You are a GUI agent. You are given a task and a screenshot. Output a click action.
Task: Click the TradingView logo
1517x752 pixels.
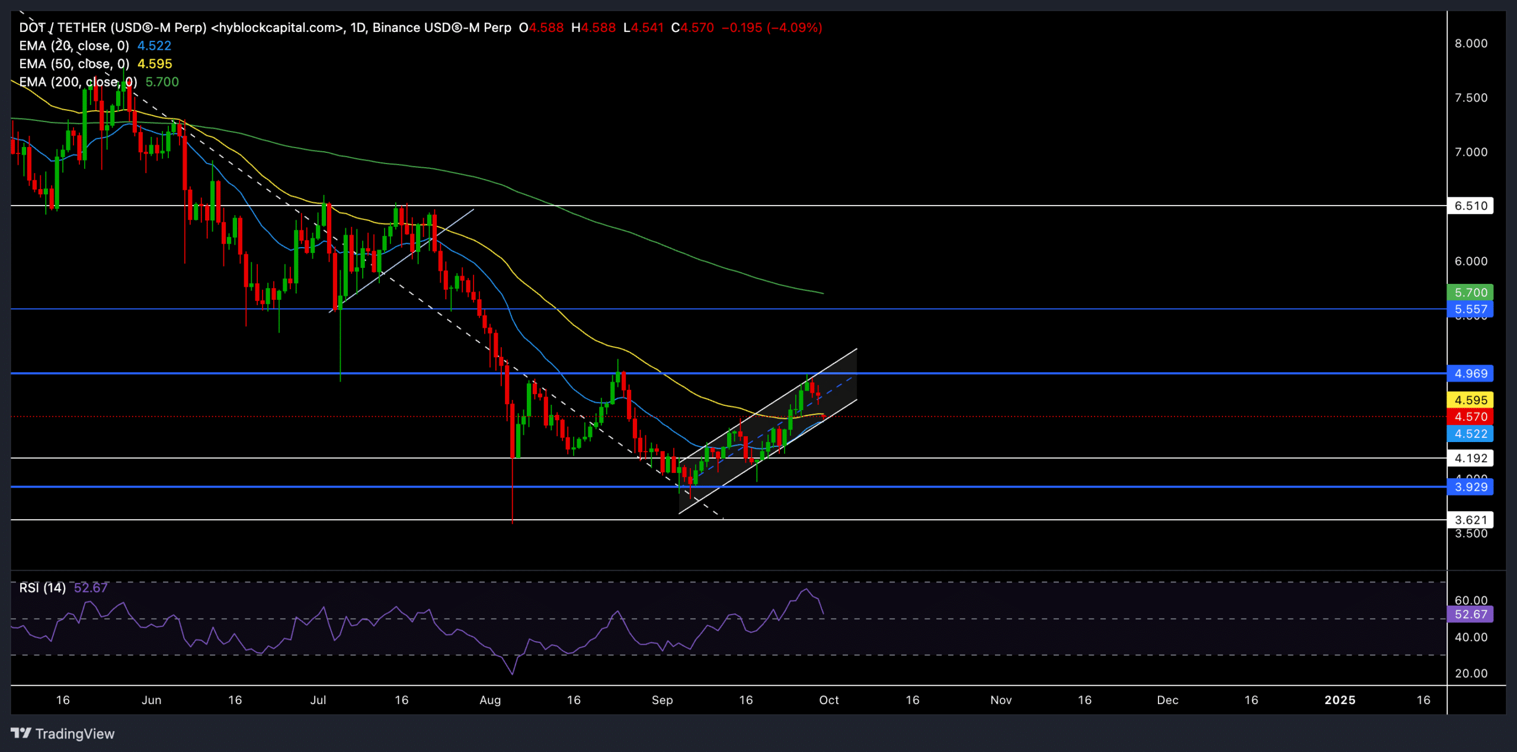[x=63, y=734]
